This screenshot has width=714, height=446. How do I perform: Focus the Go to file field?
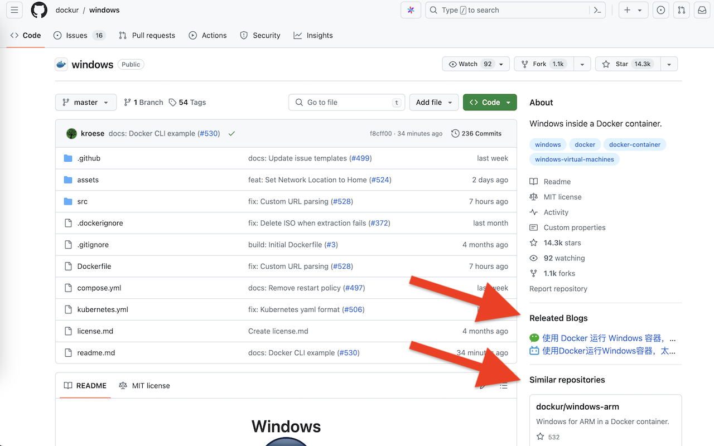click(347, 103)
